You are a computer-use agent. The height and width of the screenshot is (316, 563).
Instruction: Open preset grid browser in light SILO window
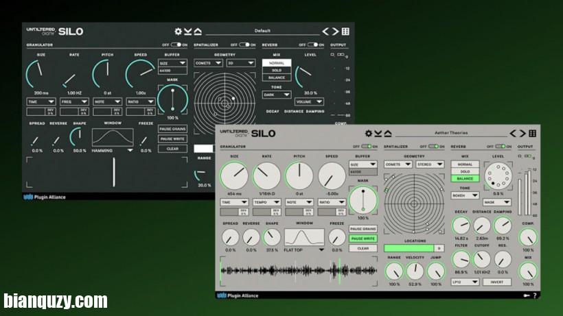tap(533, 134)
